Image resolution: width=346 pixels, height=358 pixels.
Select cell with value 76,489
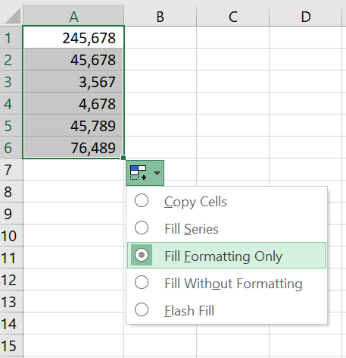click(x=73, y=147)
